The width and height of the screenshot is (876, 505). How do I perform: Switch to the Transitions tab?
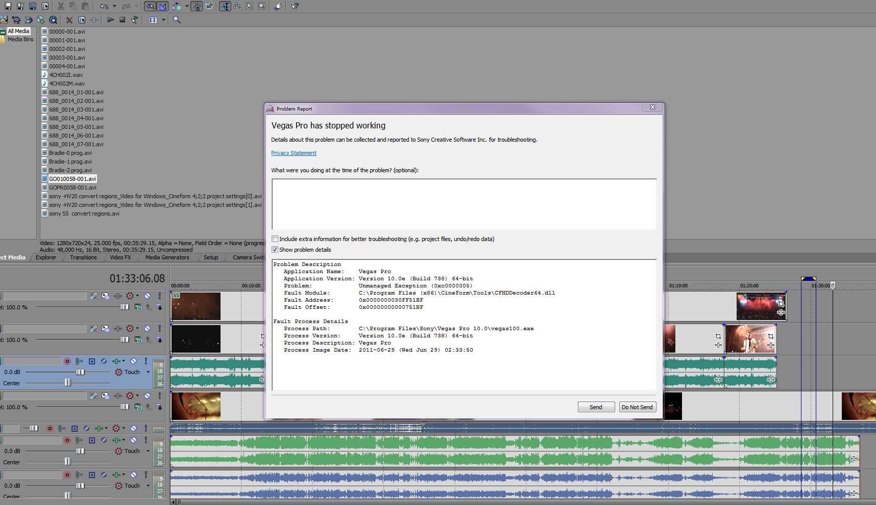click(83, 257)
